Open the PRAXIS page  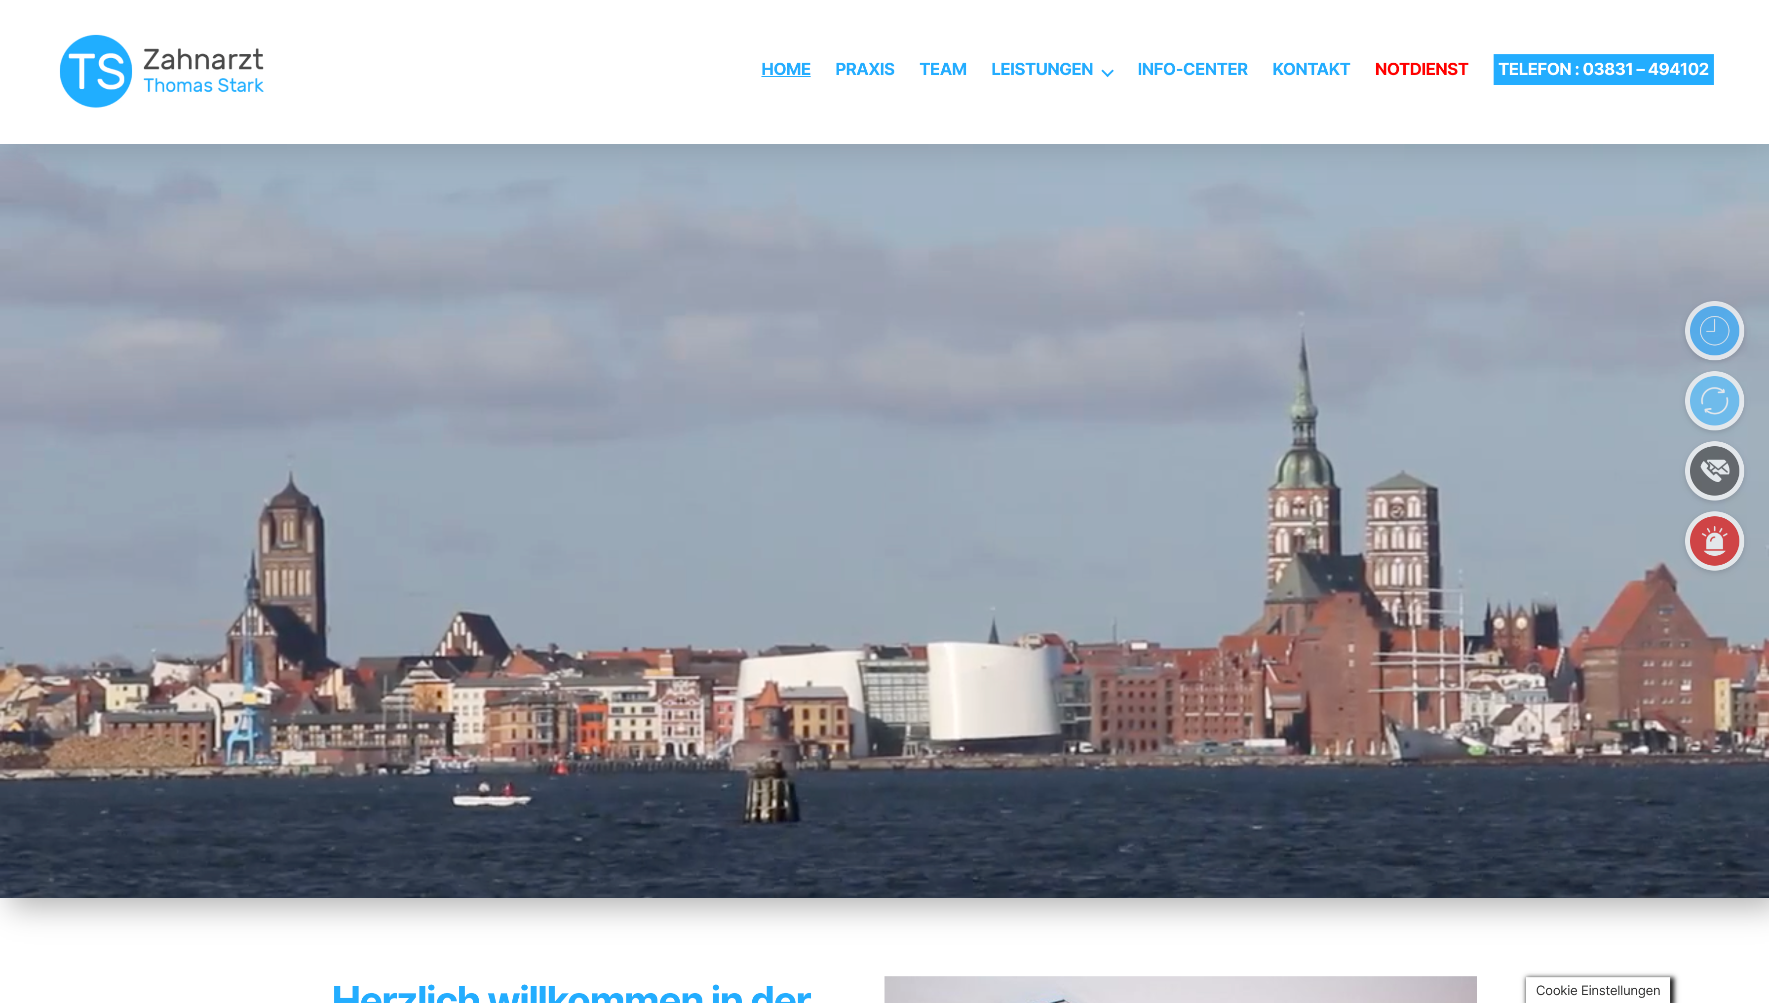(x=865, y=69)
